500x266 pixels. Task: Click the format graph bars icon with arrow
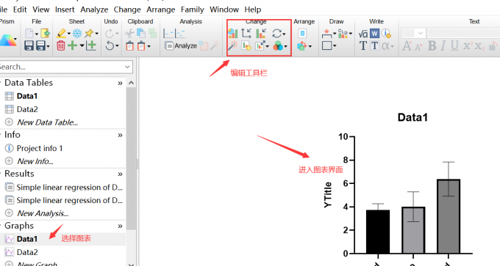(261, 33)
